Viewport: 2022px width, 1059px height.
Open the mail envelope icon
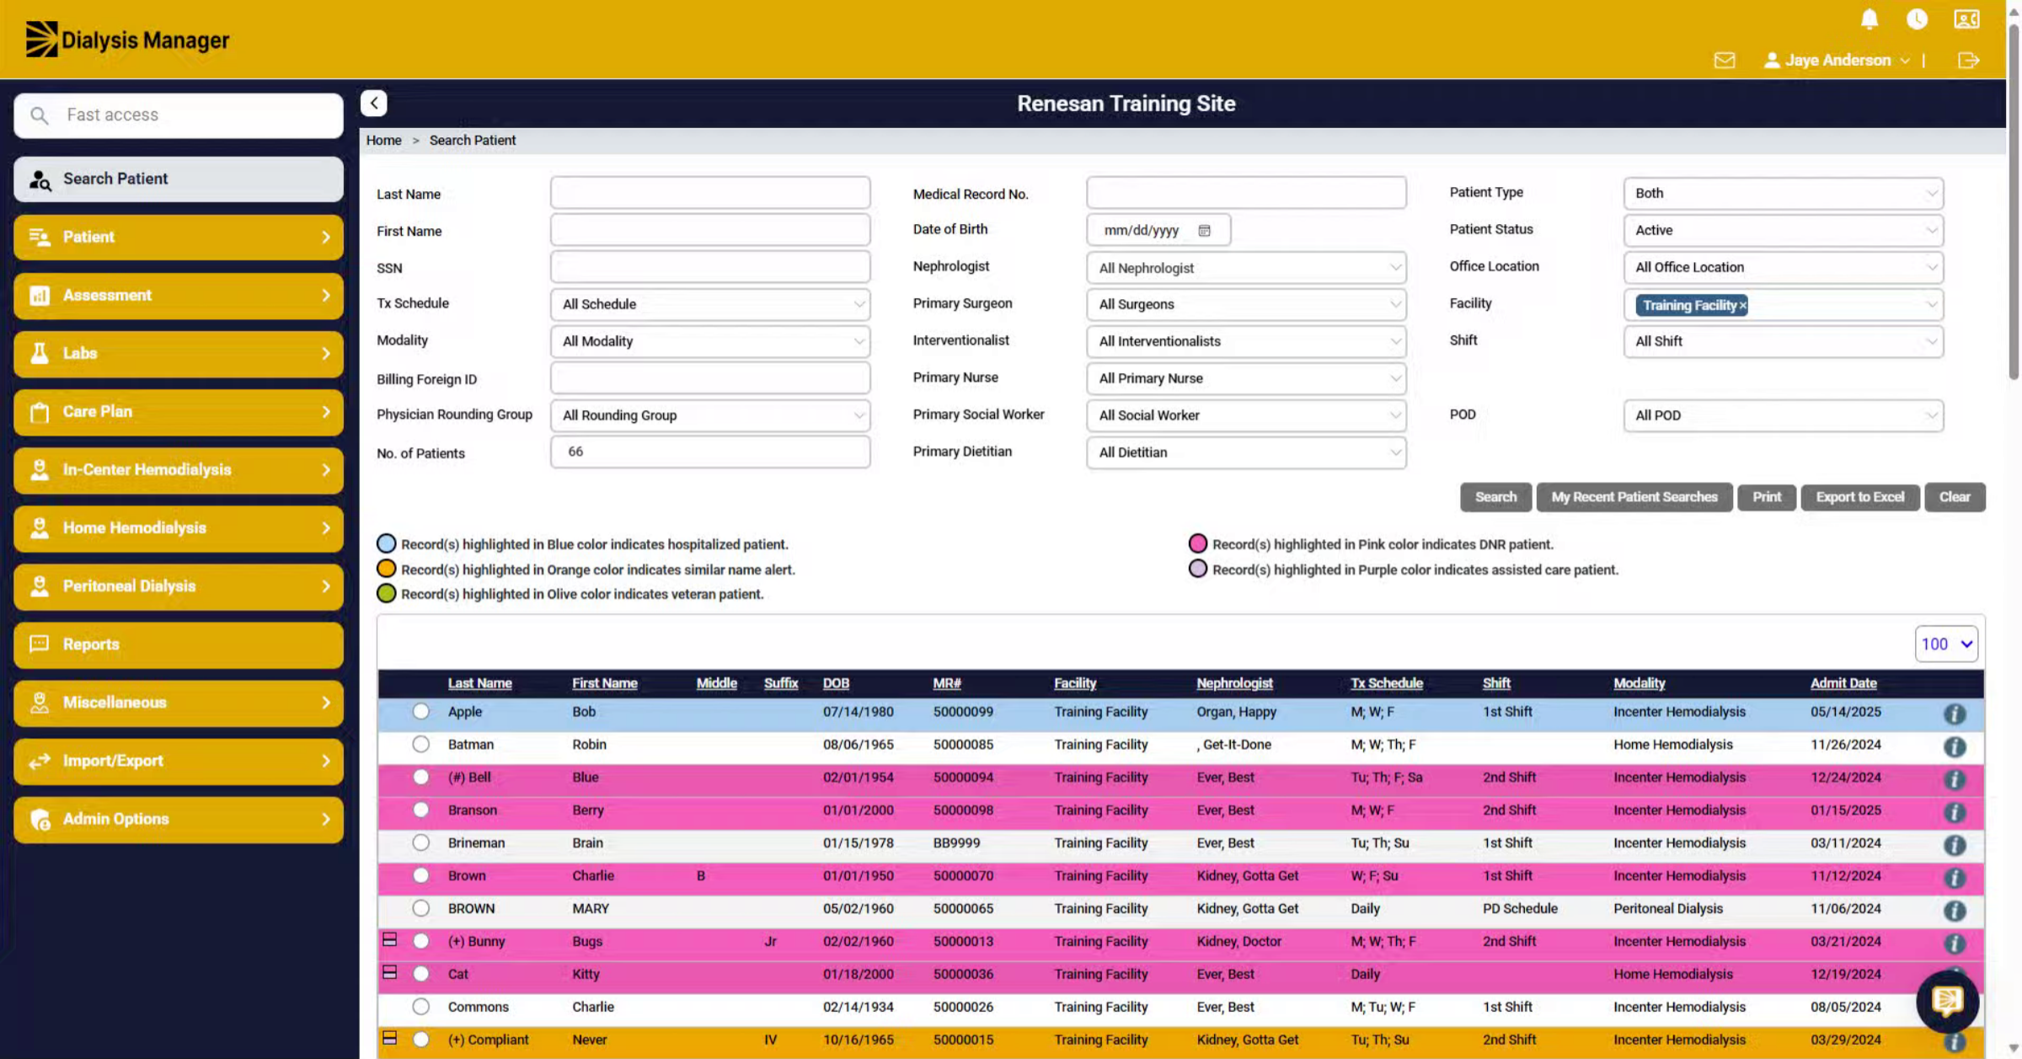pos(1725,60)
